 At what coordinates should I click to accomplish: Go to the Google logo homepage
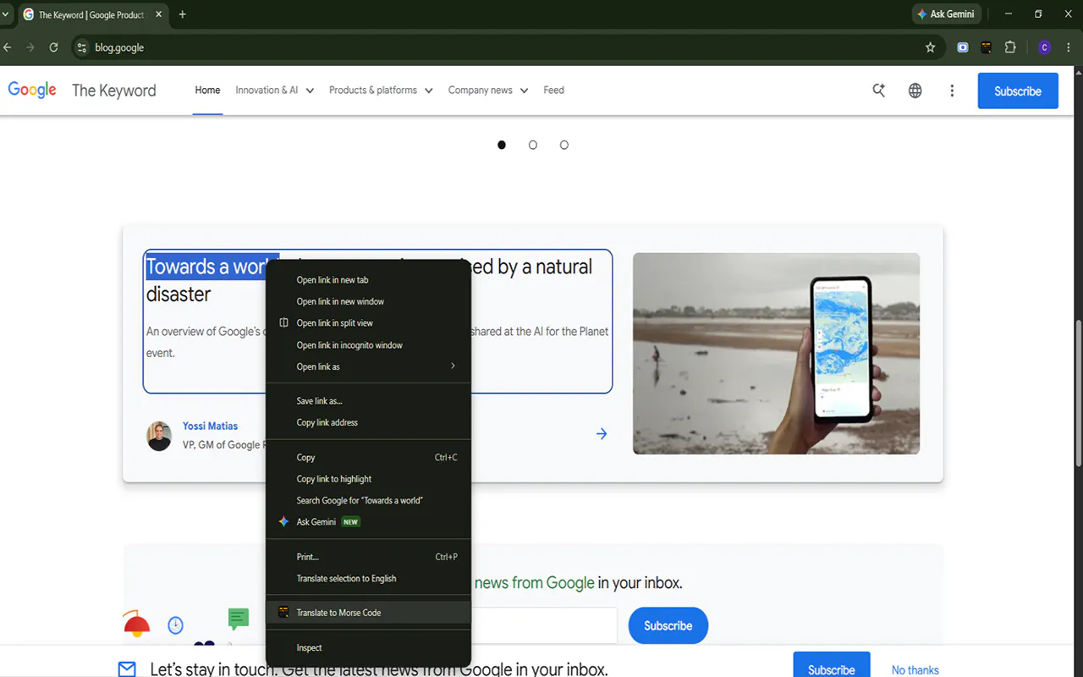[x=32, y=91]
